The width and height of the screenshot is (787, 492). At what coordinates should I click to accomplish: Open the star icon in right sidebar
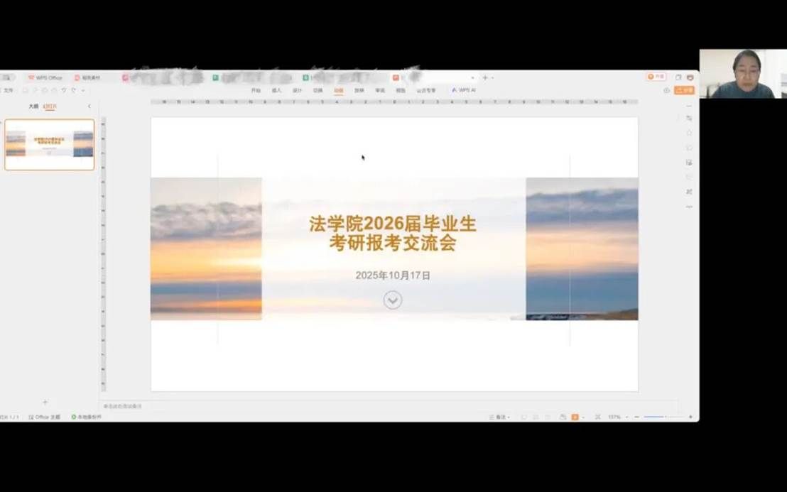click(x=689, y=133)
